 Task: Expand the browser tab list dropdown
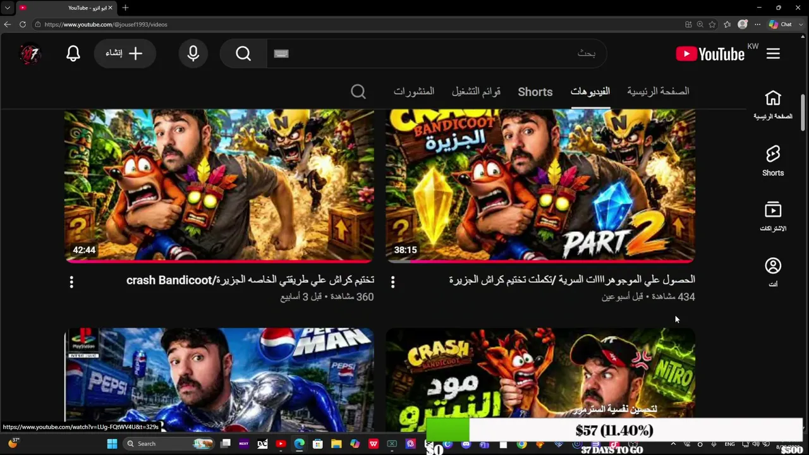[8, 8]
